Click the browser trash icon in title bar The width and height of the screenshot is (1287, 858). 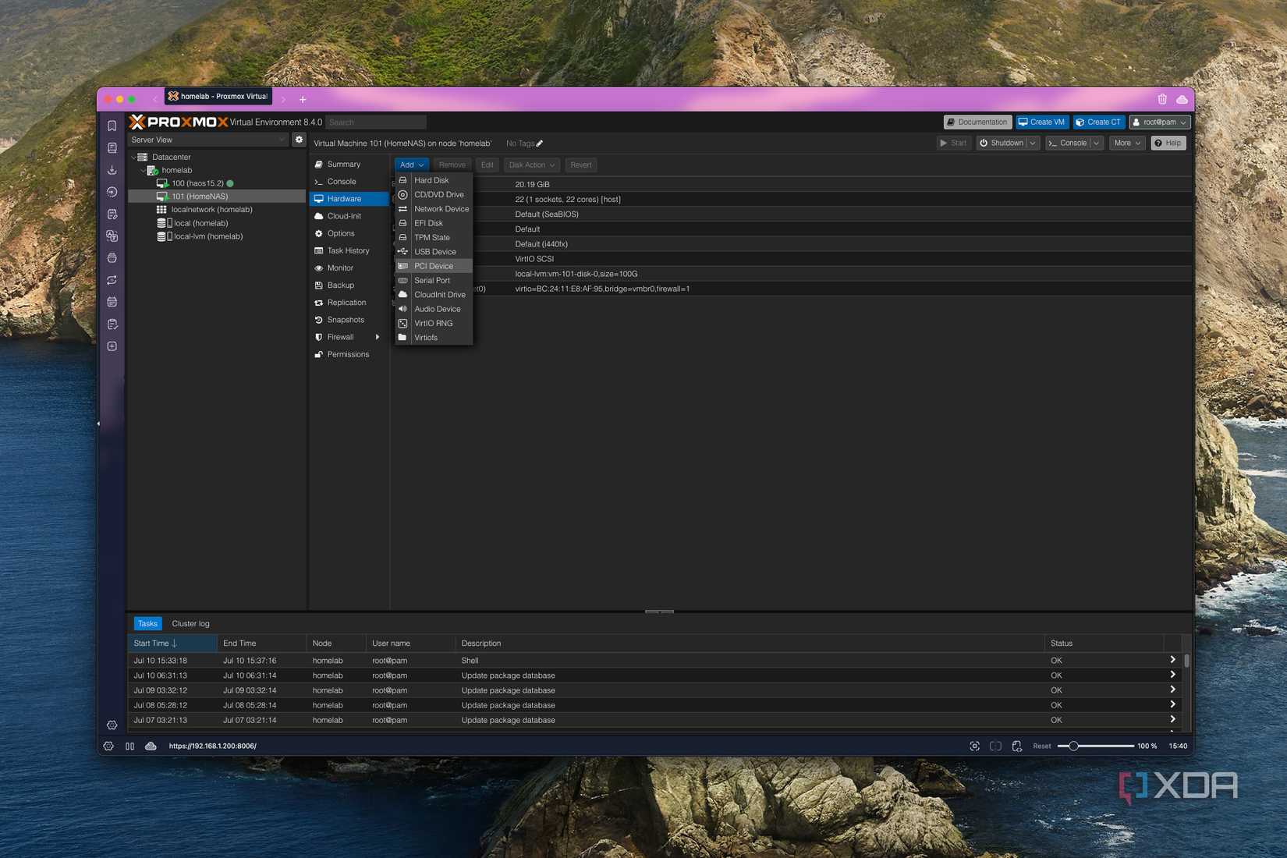tap(1162, 99)
